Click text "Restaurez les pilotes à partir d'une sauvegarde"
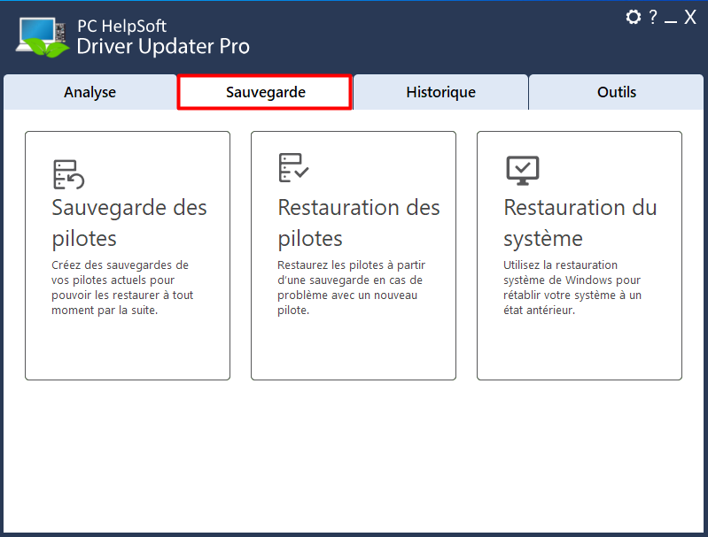This screenshot has height=537, width=708. click(351, 272)
